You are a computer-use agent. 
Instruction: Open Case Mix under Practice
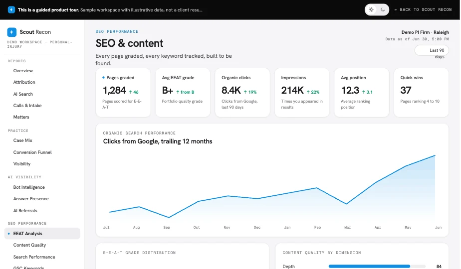tap(22, 140)
